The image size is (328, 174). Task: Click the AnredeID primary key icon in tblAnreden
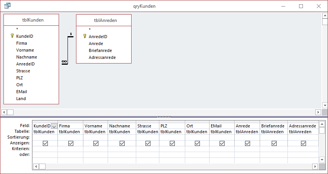[85, 36]
